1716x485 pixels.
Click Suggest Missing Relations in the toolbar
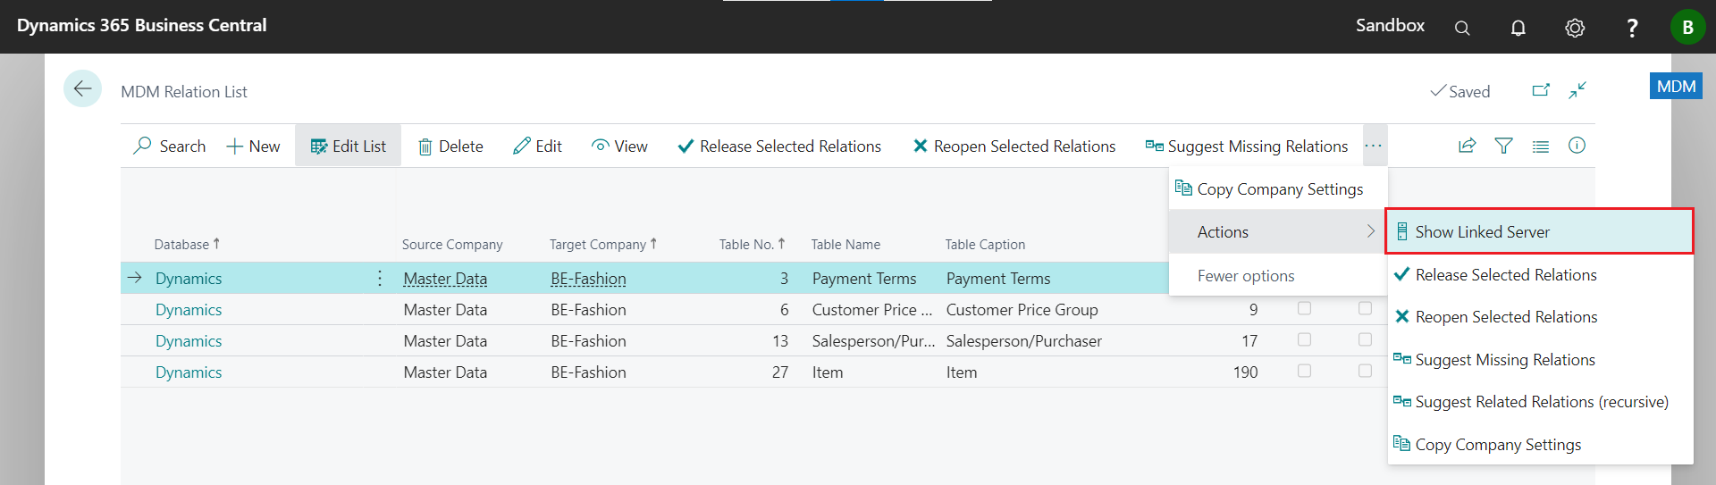pyautogui.click(x=1247, y=146)
